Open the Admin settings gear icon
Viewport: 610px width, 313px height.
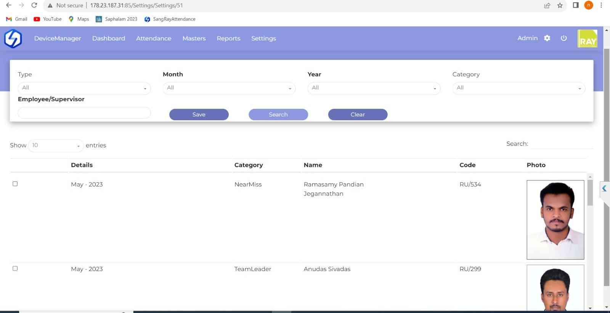coord(547,38)
